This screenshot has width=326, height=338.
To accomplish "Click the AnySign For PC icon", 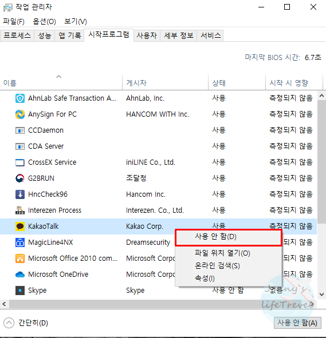I will pos(20,114).
